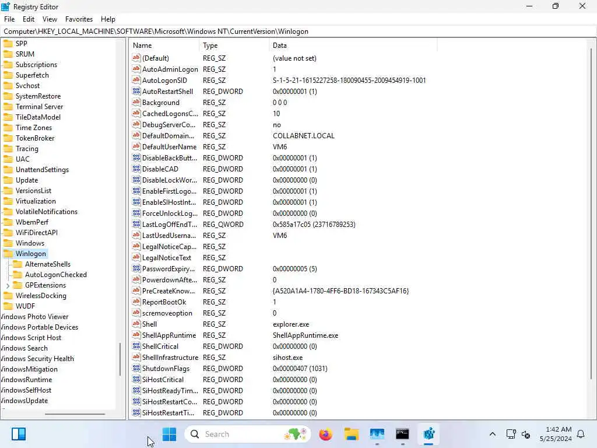The image size is (597, 448).
Task: Click the Shell value string icon
Action: point(136,324)
